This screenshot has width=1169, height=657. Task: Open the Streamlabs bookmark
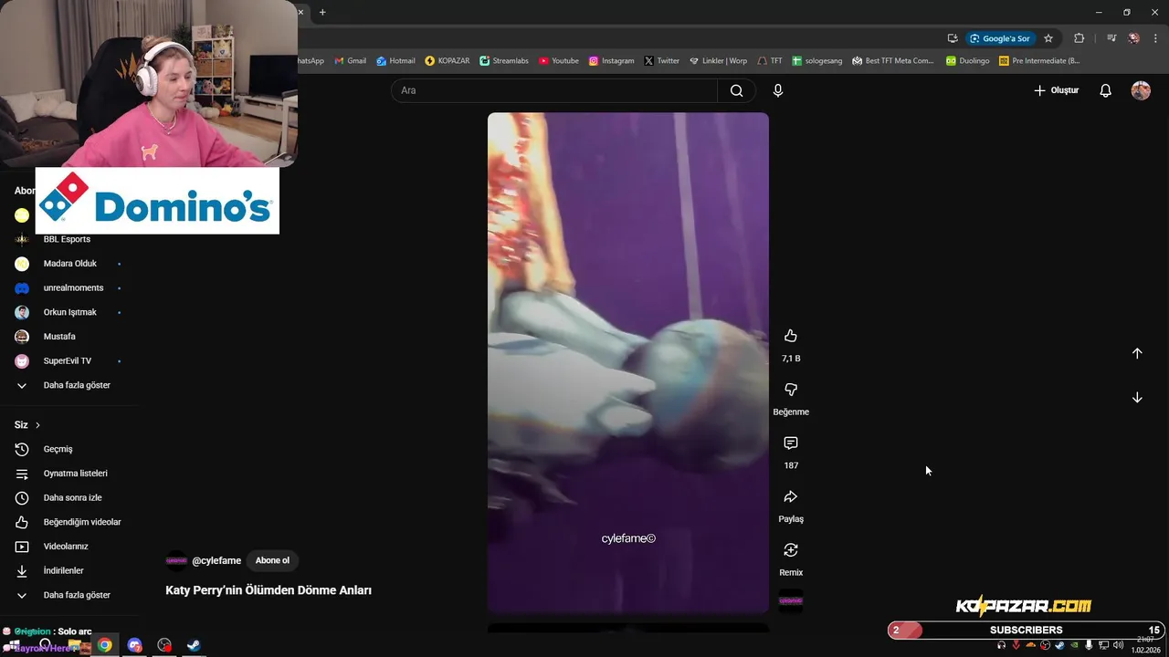pyautogui.click(x=504, y=61)
